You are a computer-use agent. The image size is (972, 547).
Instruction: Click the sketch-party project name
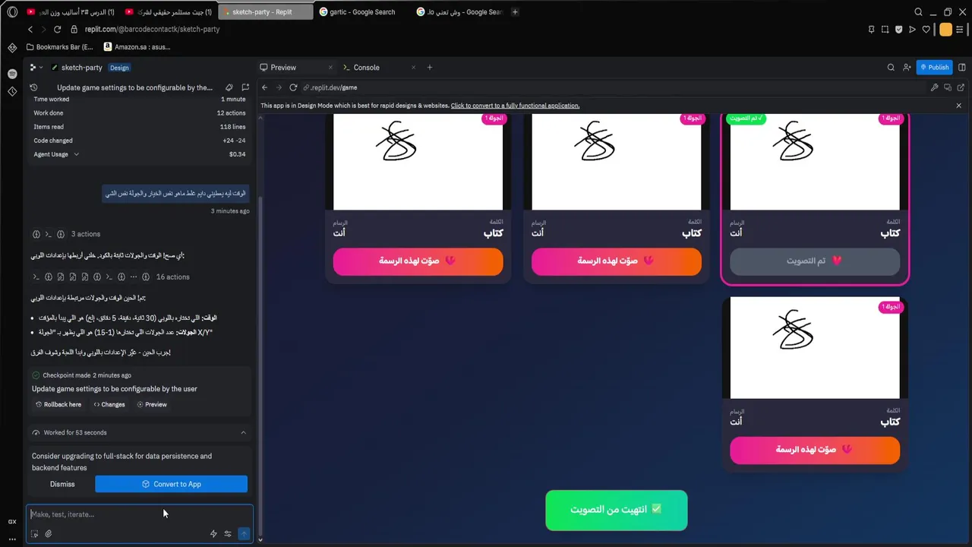tap(81, 68)
